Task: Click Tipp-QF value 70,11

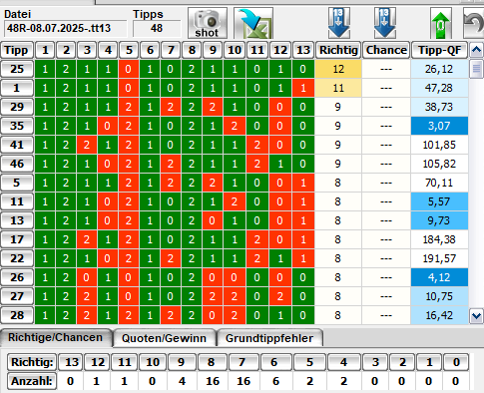Action: pyautogui.click(x=439, y=183)
